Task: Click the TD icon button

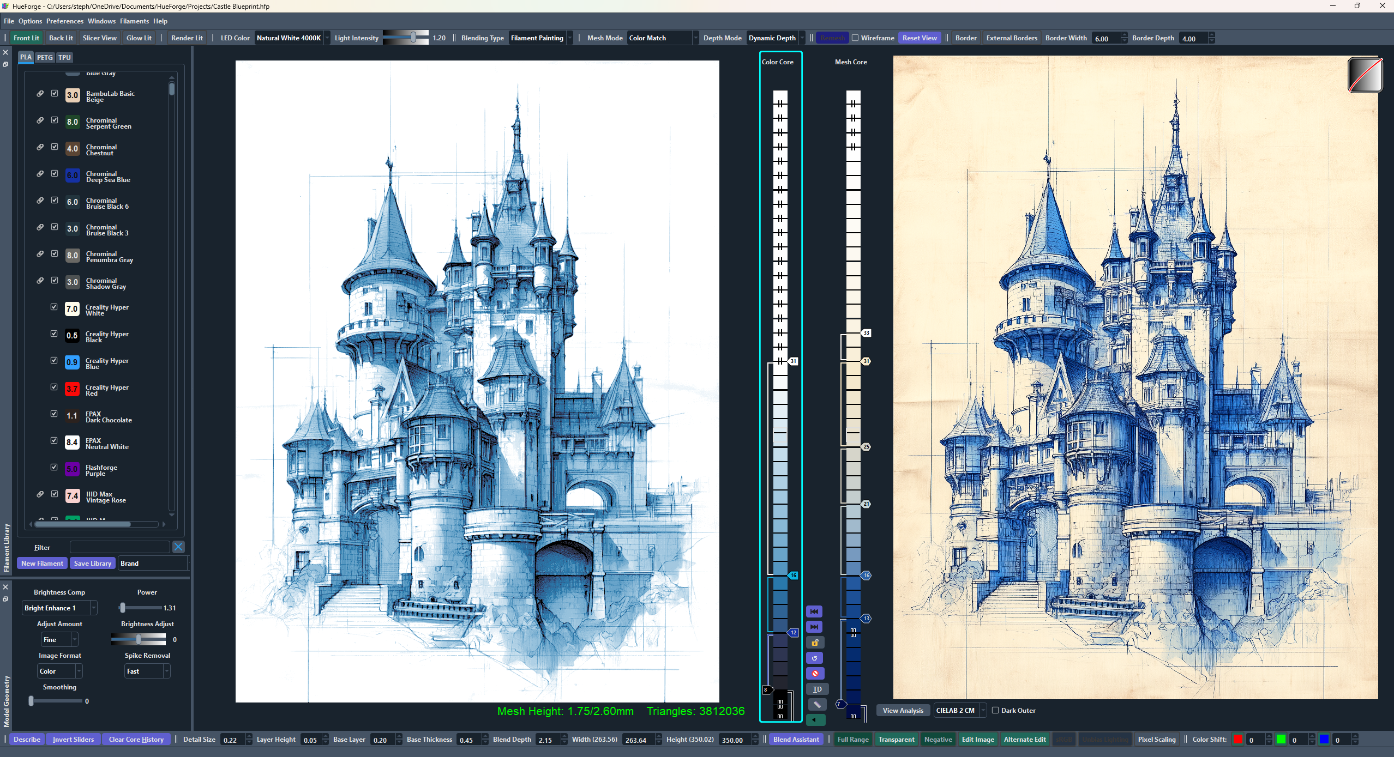Action: 817,689
